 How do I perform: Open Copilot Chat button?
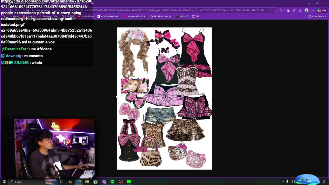pyautogui.click(x=322, y=10)
